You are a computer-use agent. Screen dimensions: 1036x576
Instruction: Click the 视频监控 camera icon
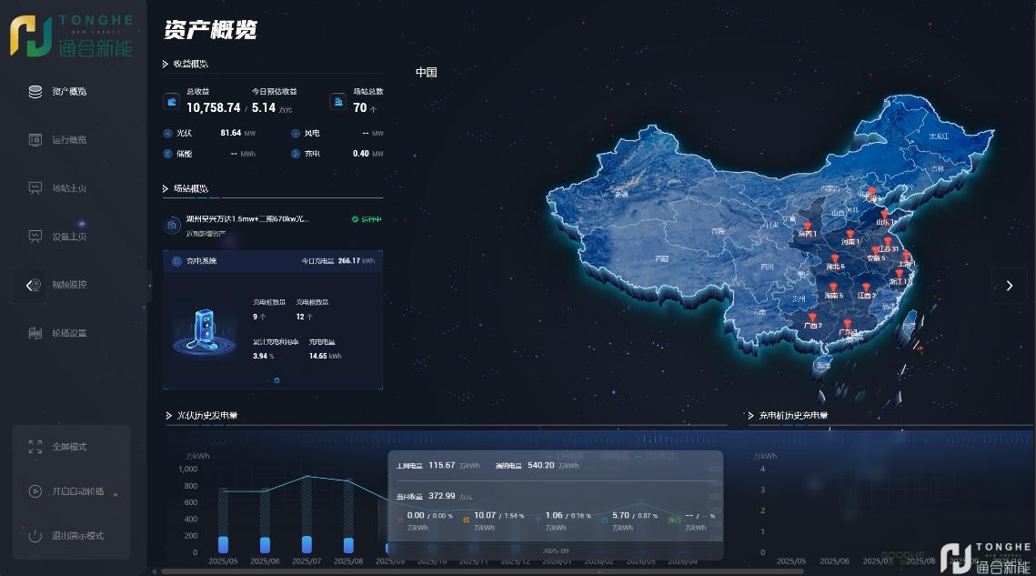(35, 285)
